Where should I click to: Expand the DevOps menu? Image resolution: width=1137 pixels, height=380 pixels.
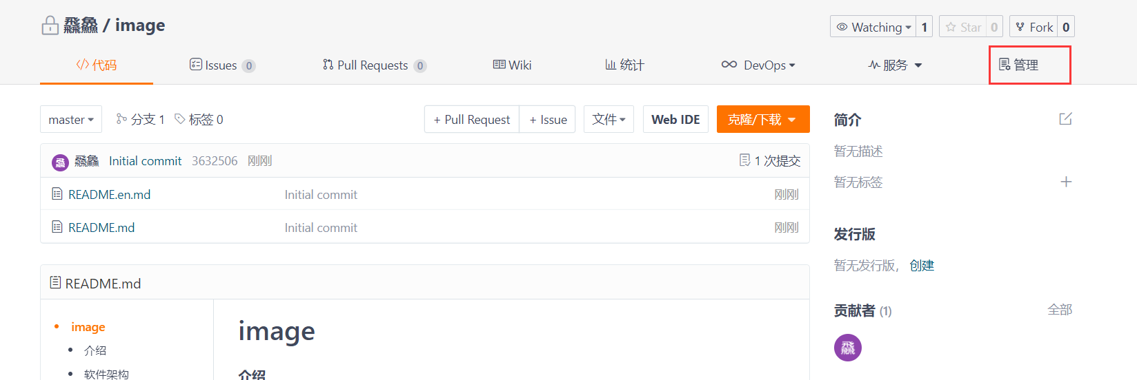(x=758, y=65)
